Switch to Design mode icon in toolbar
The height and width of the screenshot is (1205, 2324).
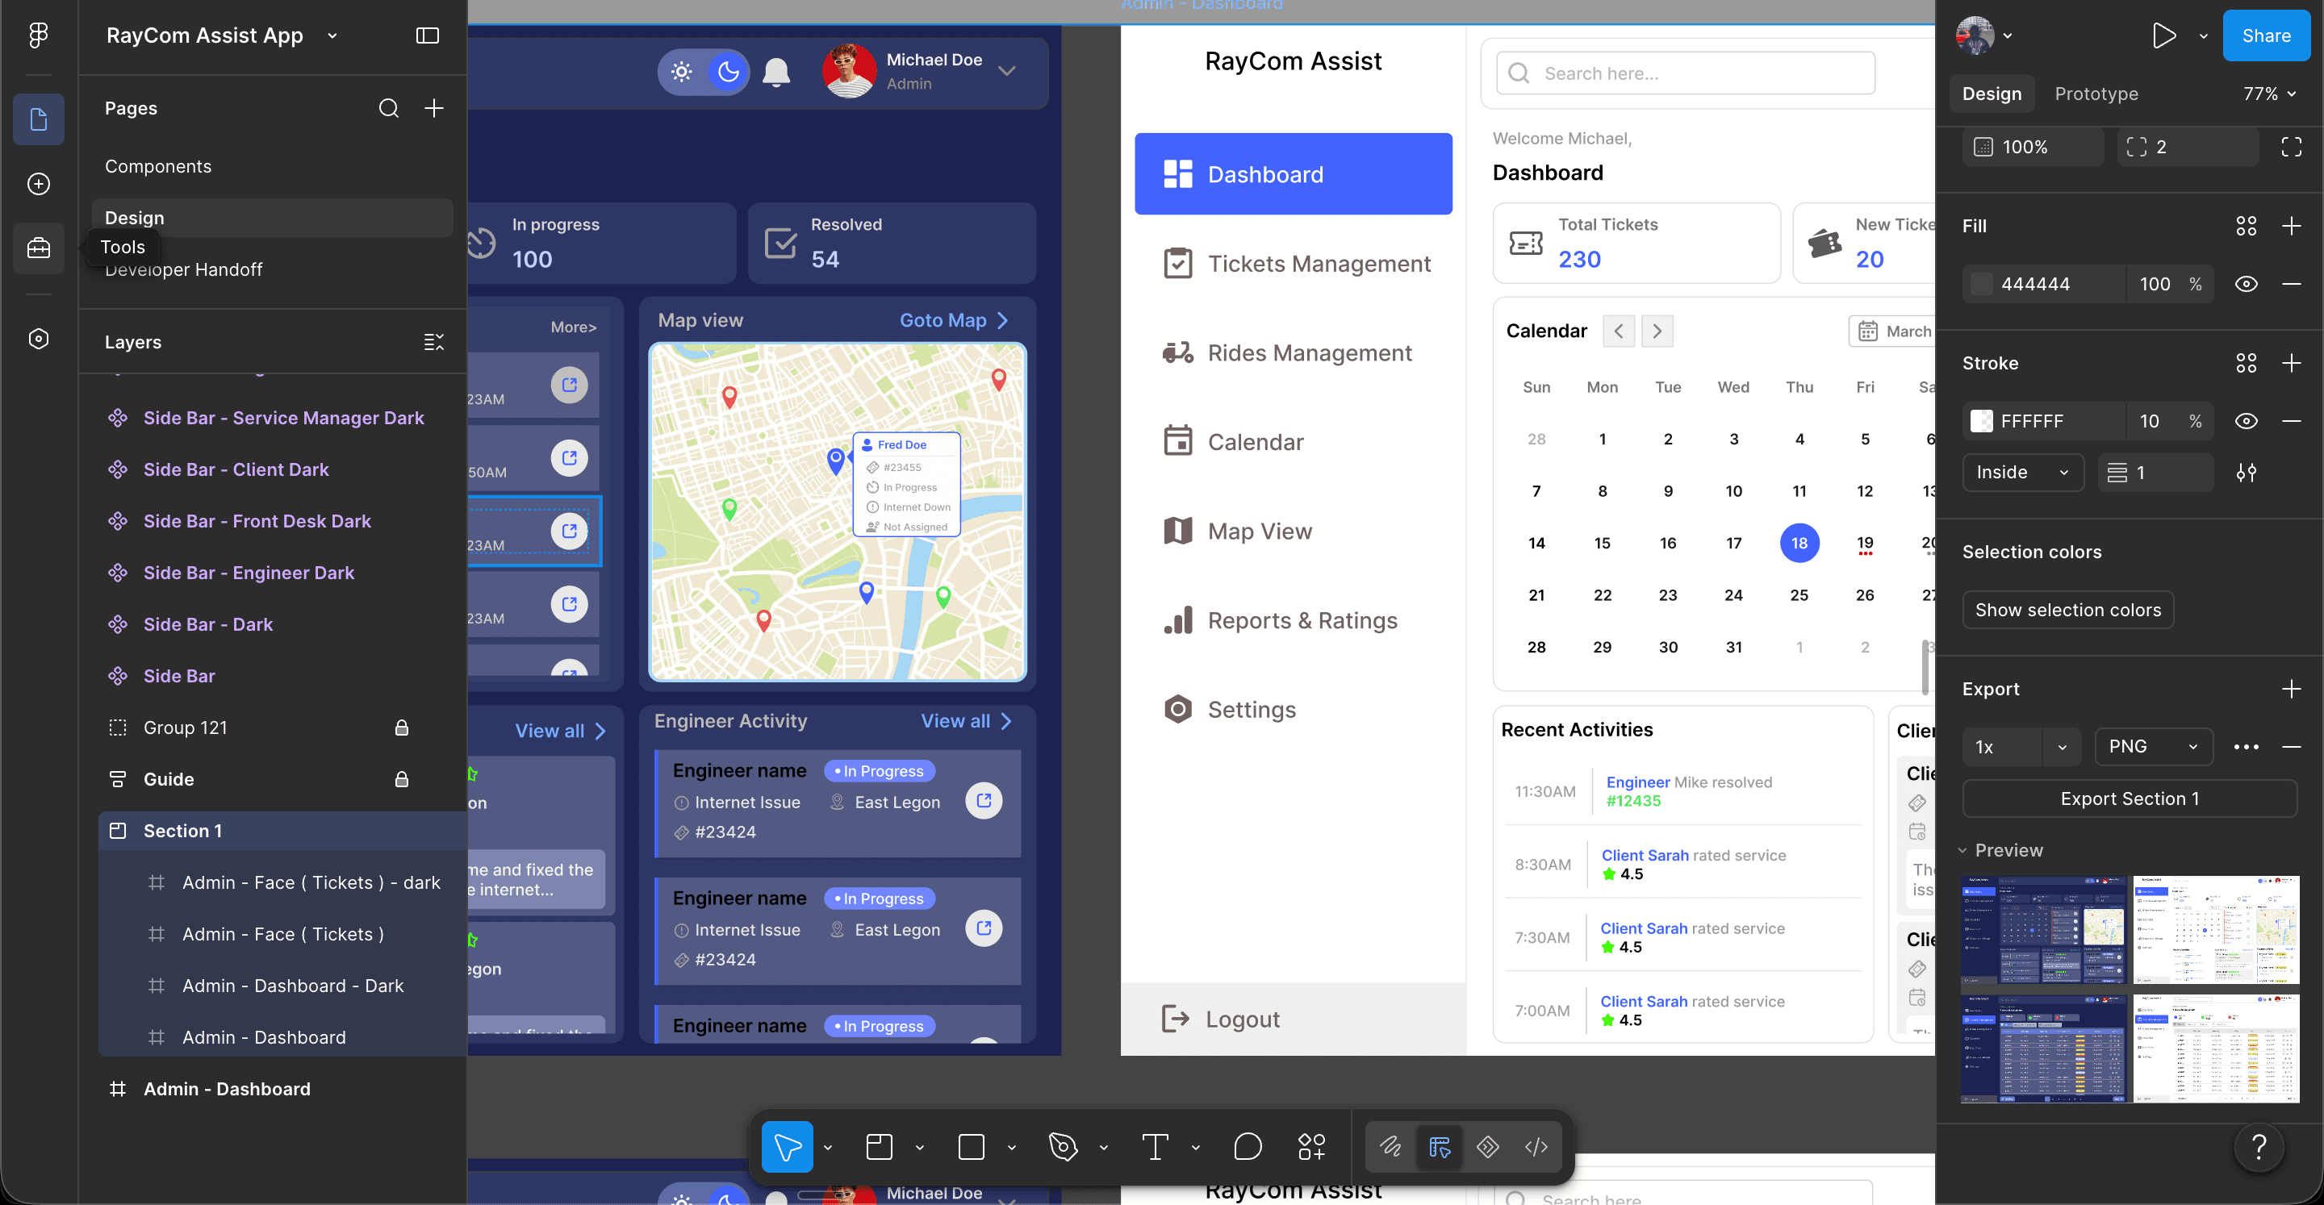coord(1439,1147)
